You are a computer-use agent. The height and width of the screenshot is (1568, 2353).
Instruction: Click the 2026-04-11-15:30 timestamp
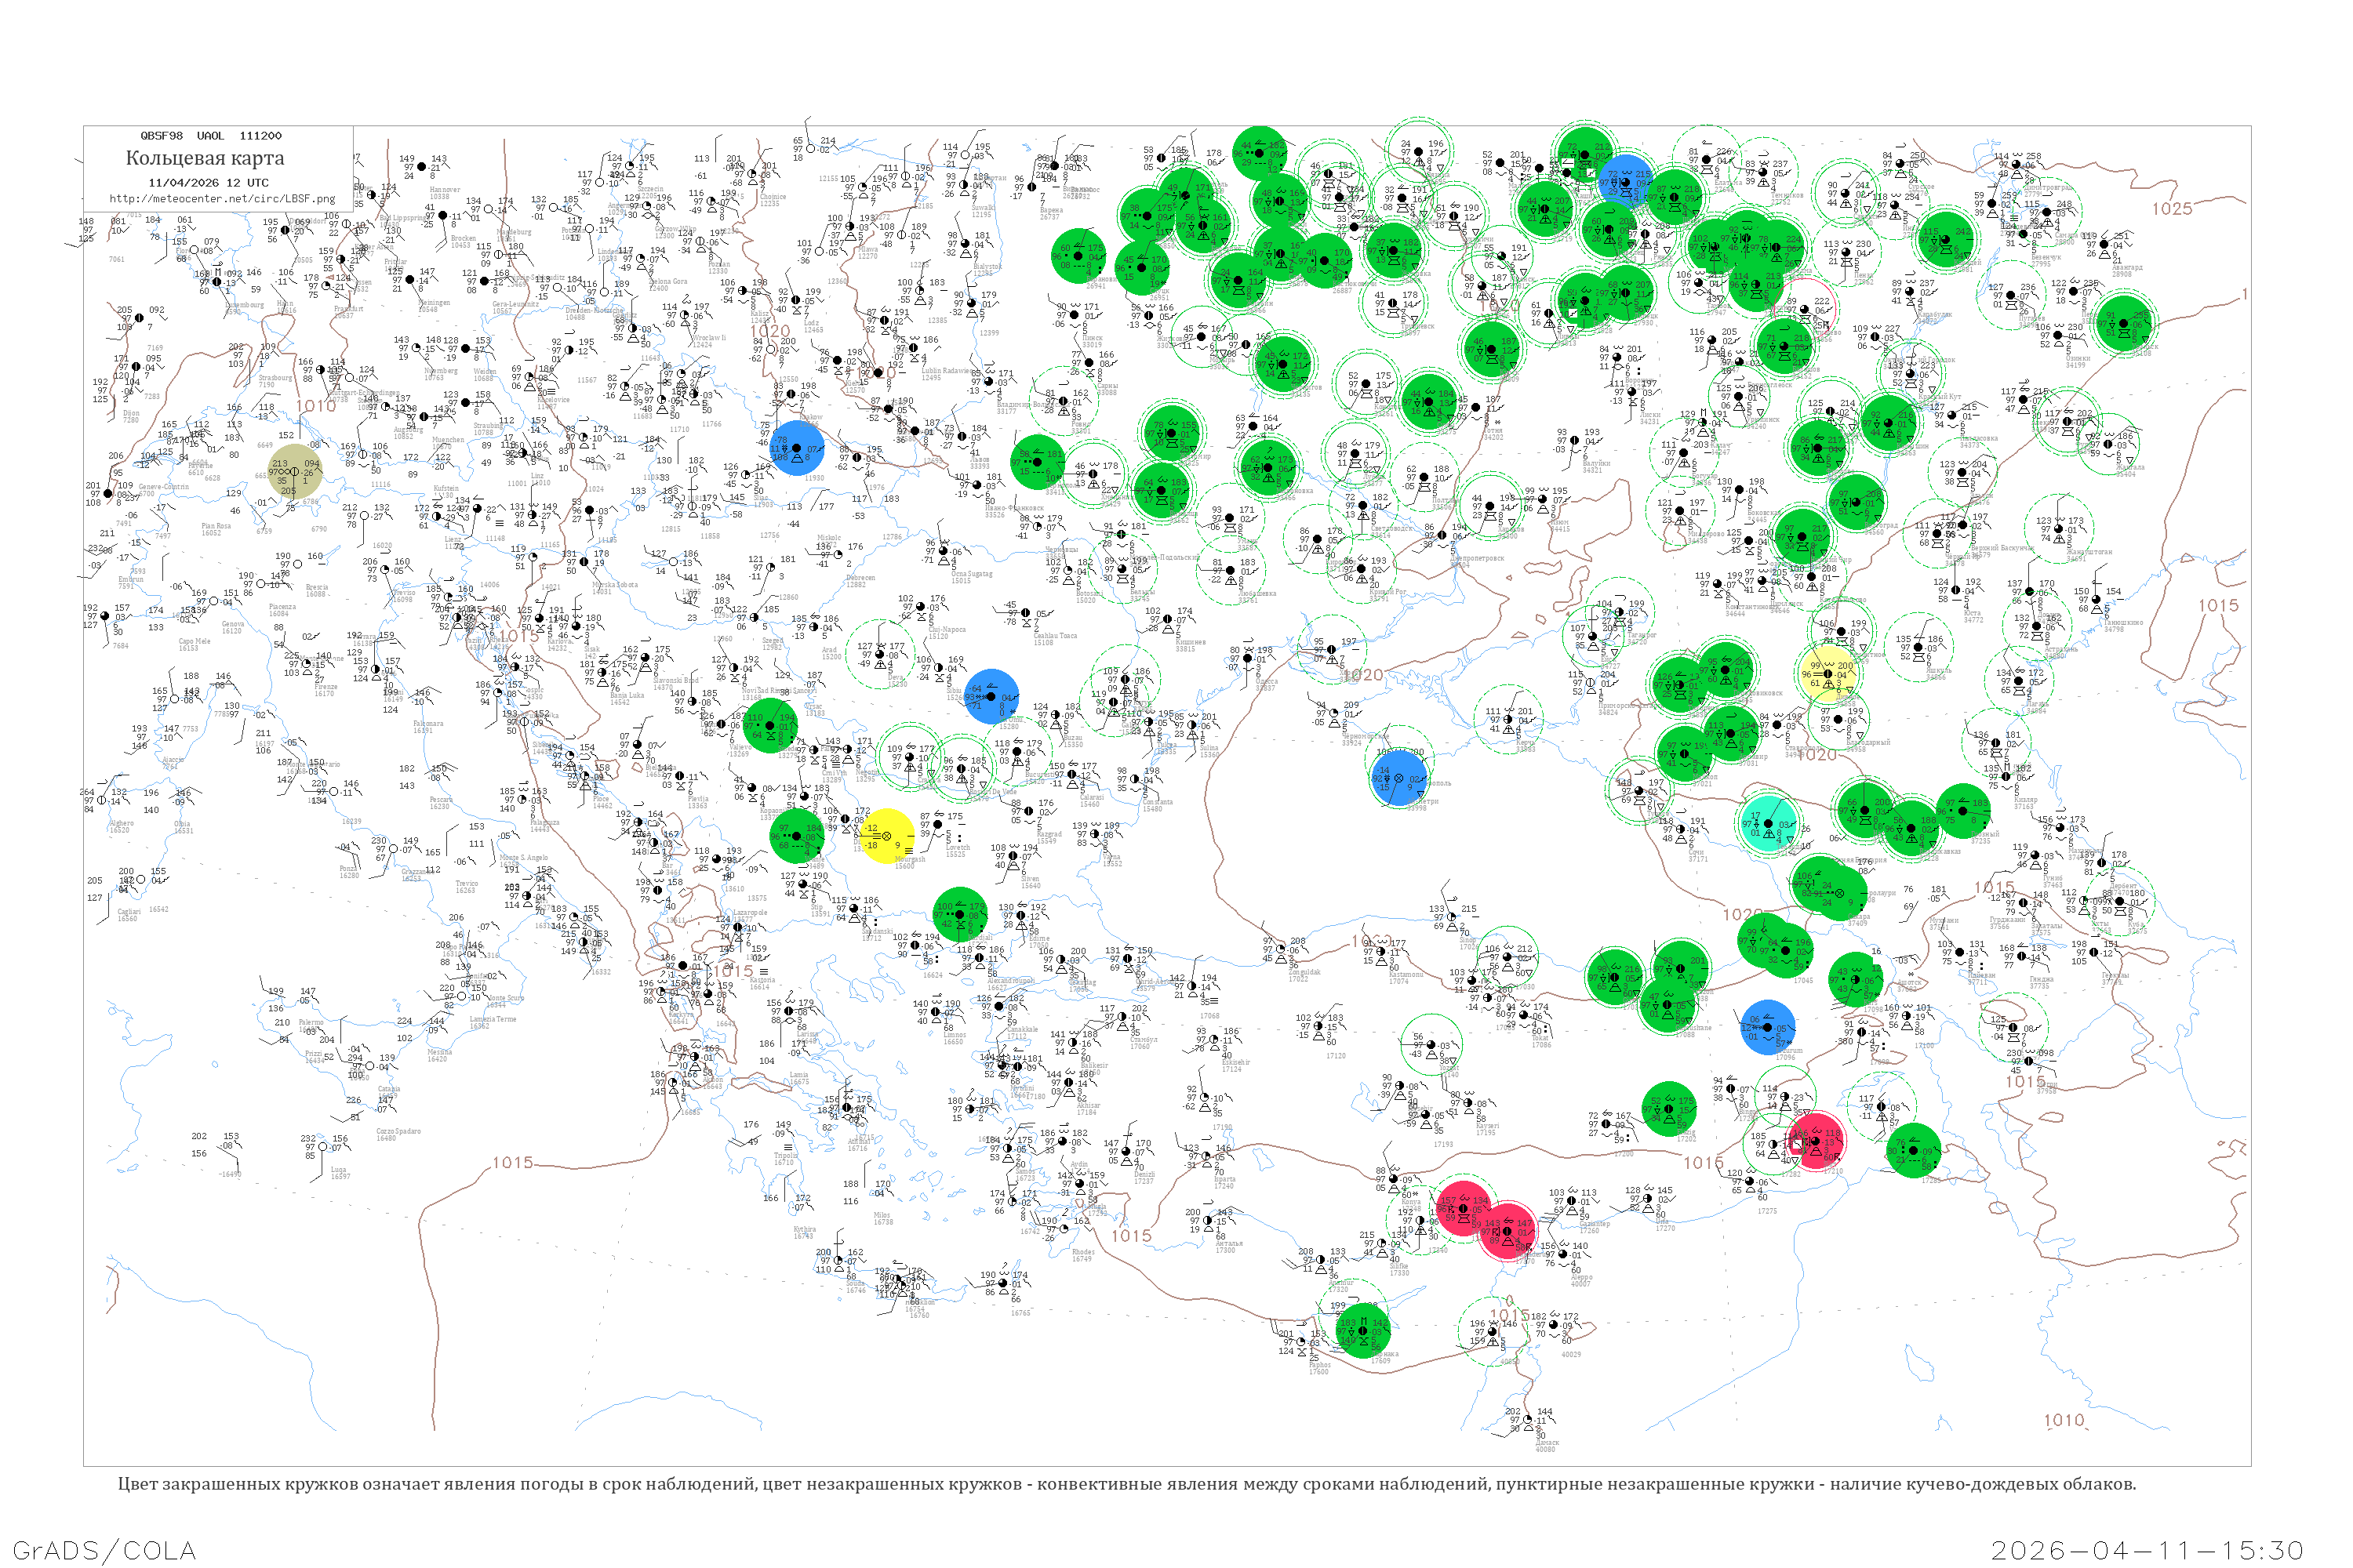pos(2148,1549)
